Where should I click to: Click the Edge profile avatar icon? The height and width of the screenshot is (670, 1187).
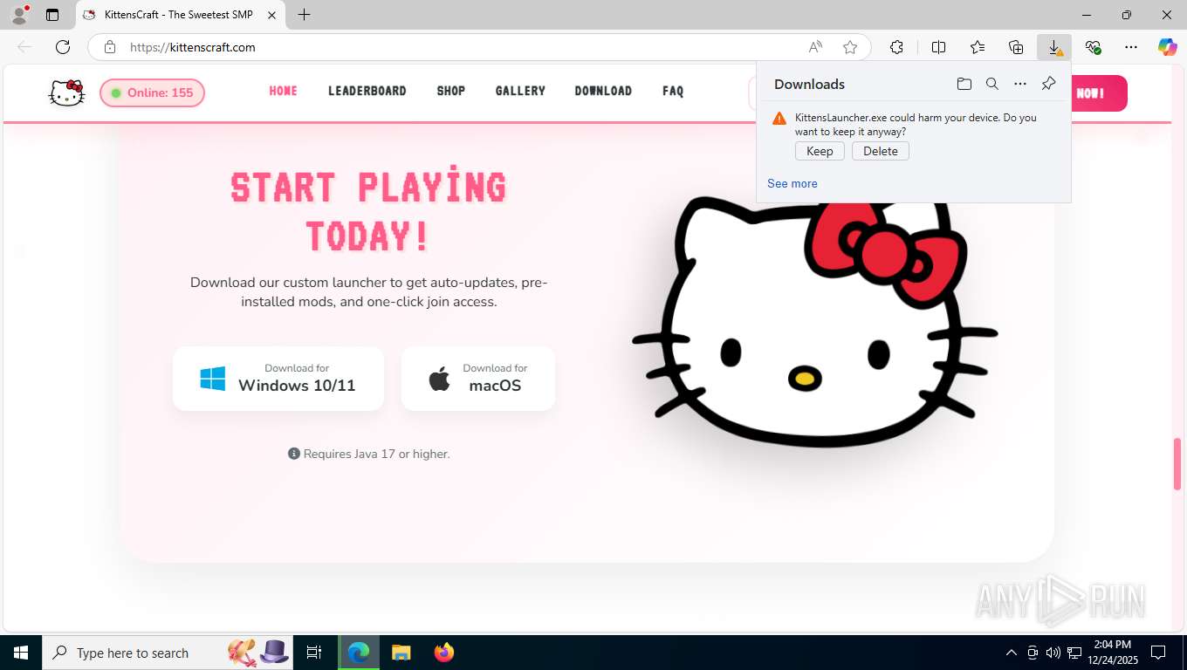coord(19,15)
